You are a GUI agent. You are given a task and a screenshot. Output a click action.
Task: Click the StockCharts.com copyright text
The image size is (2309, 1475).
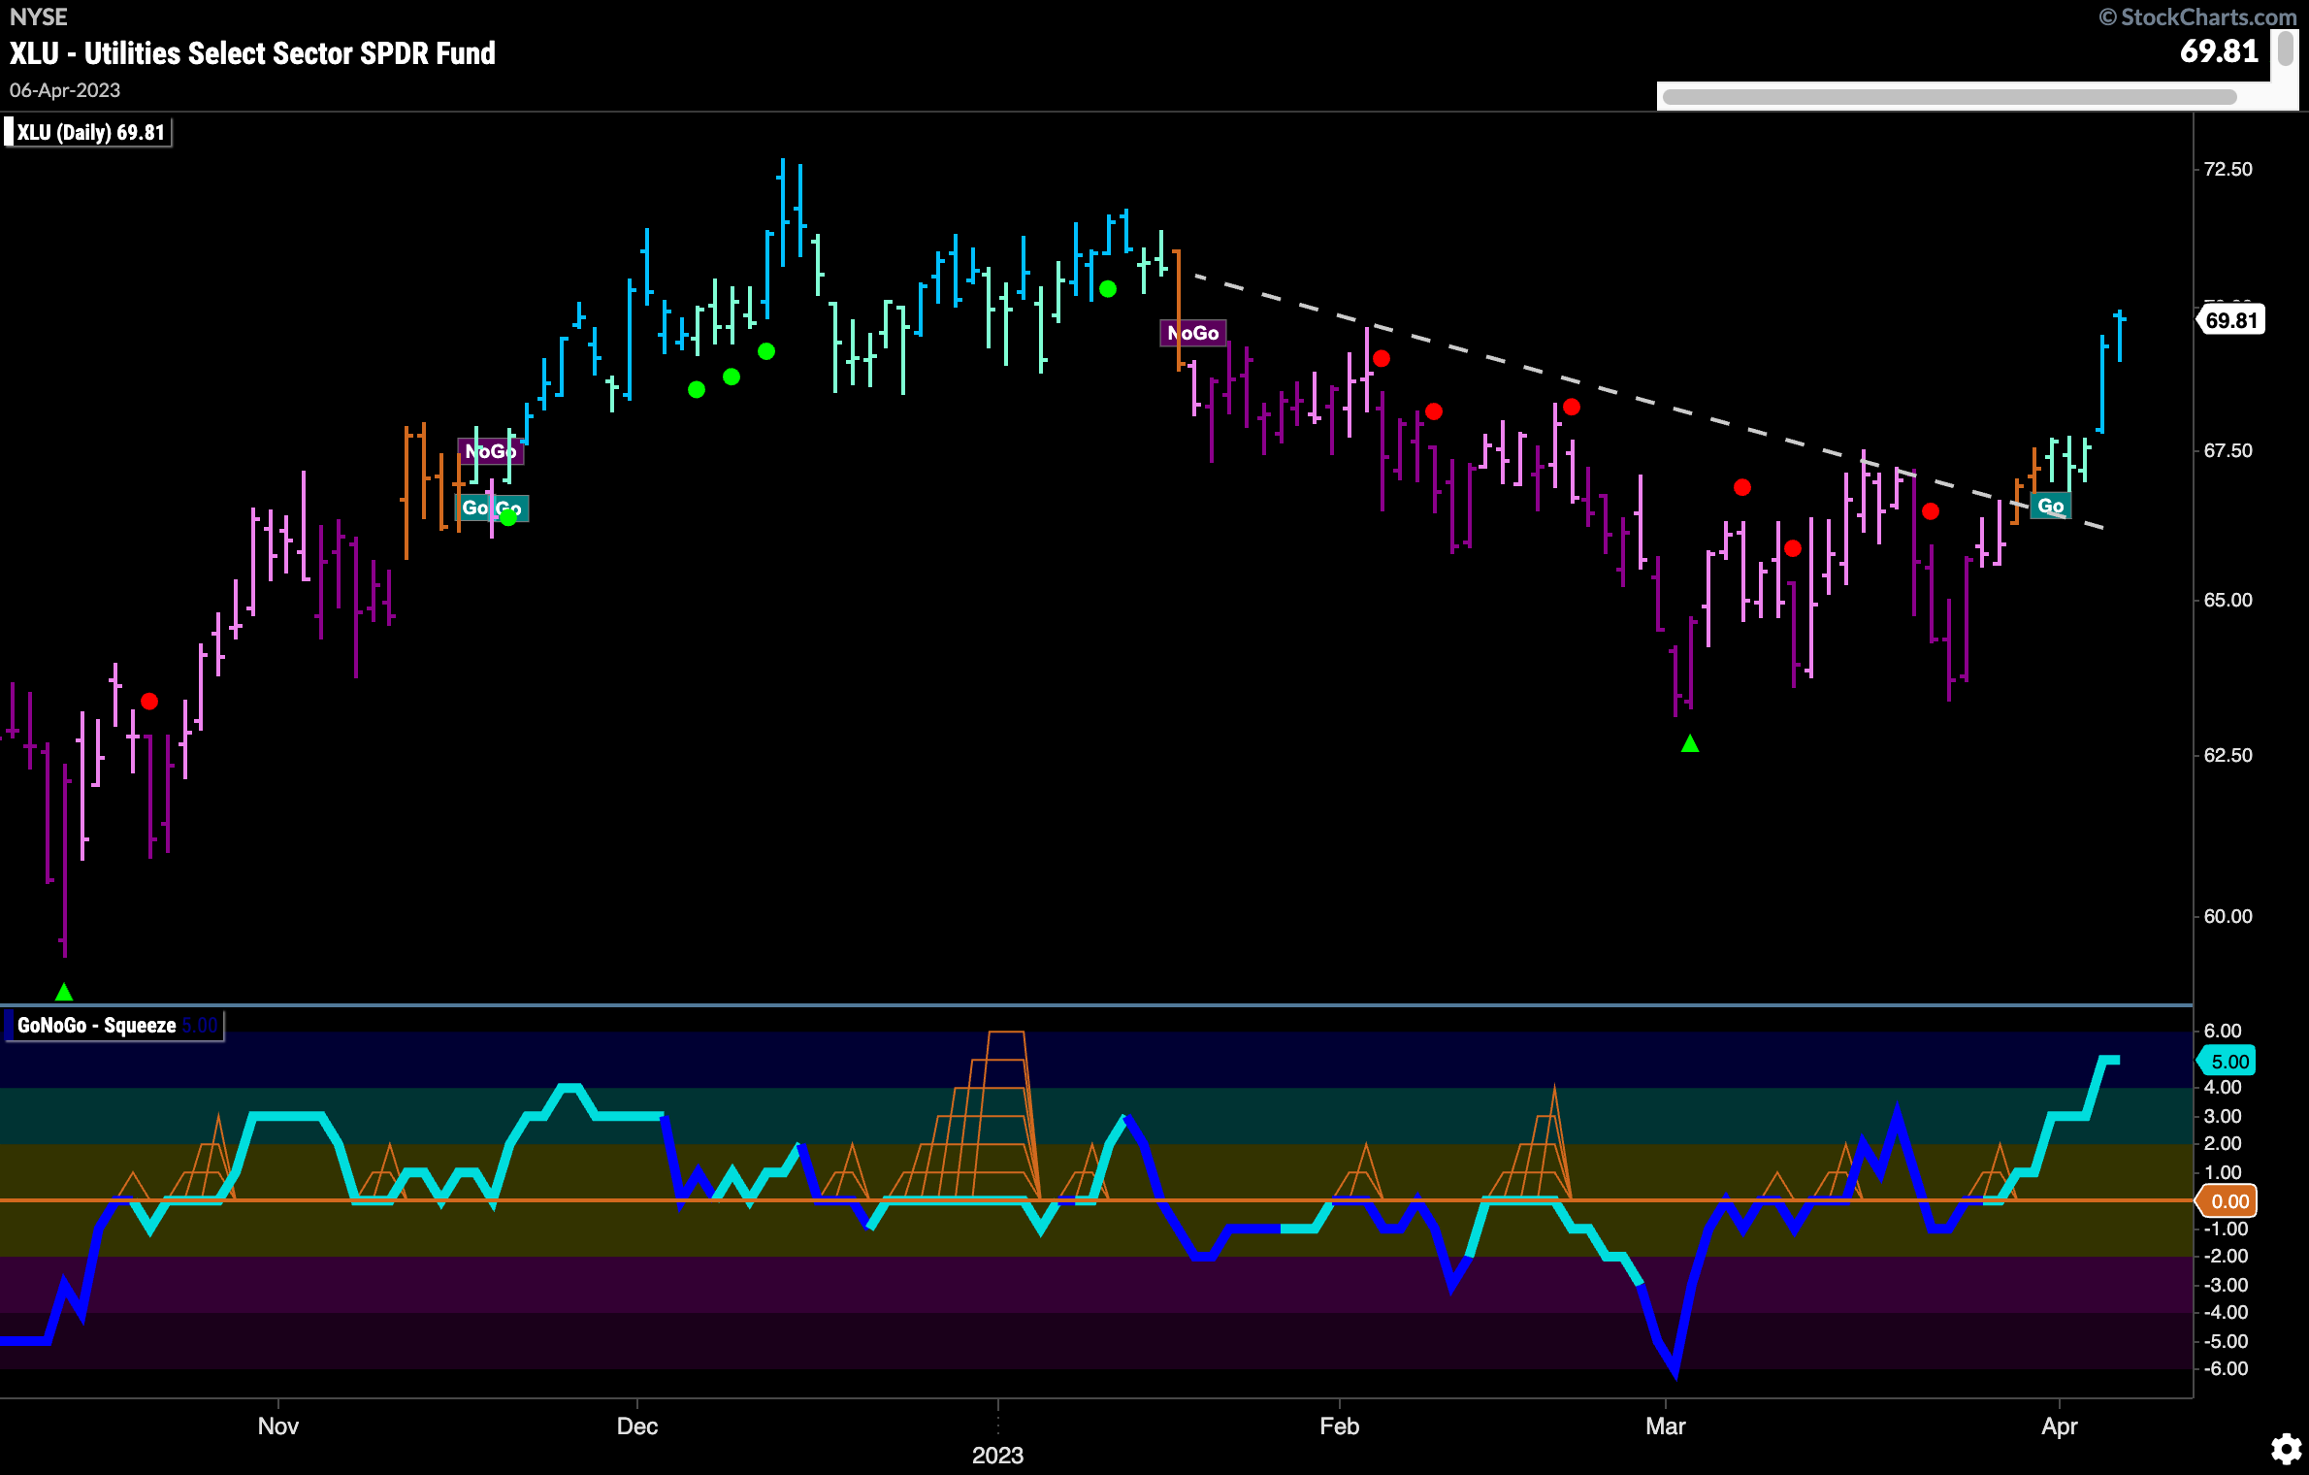pos(2197,16)
